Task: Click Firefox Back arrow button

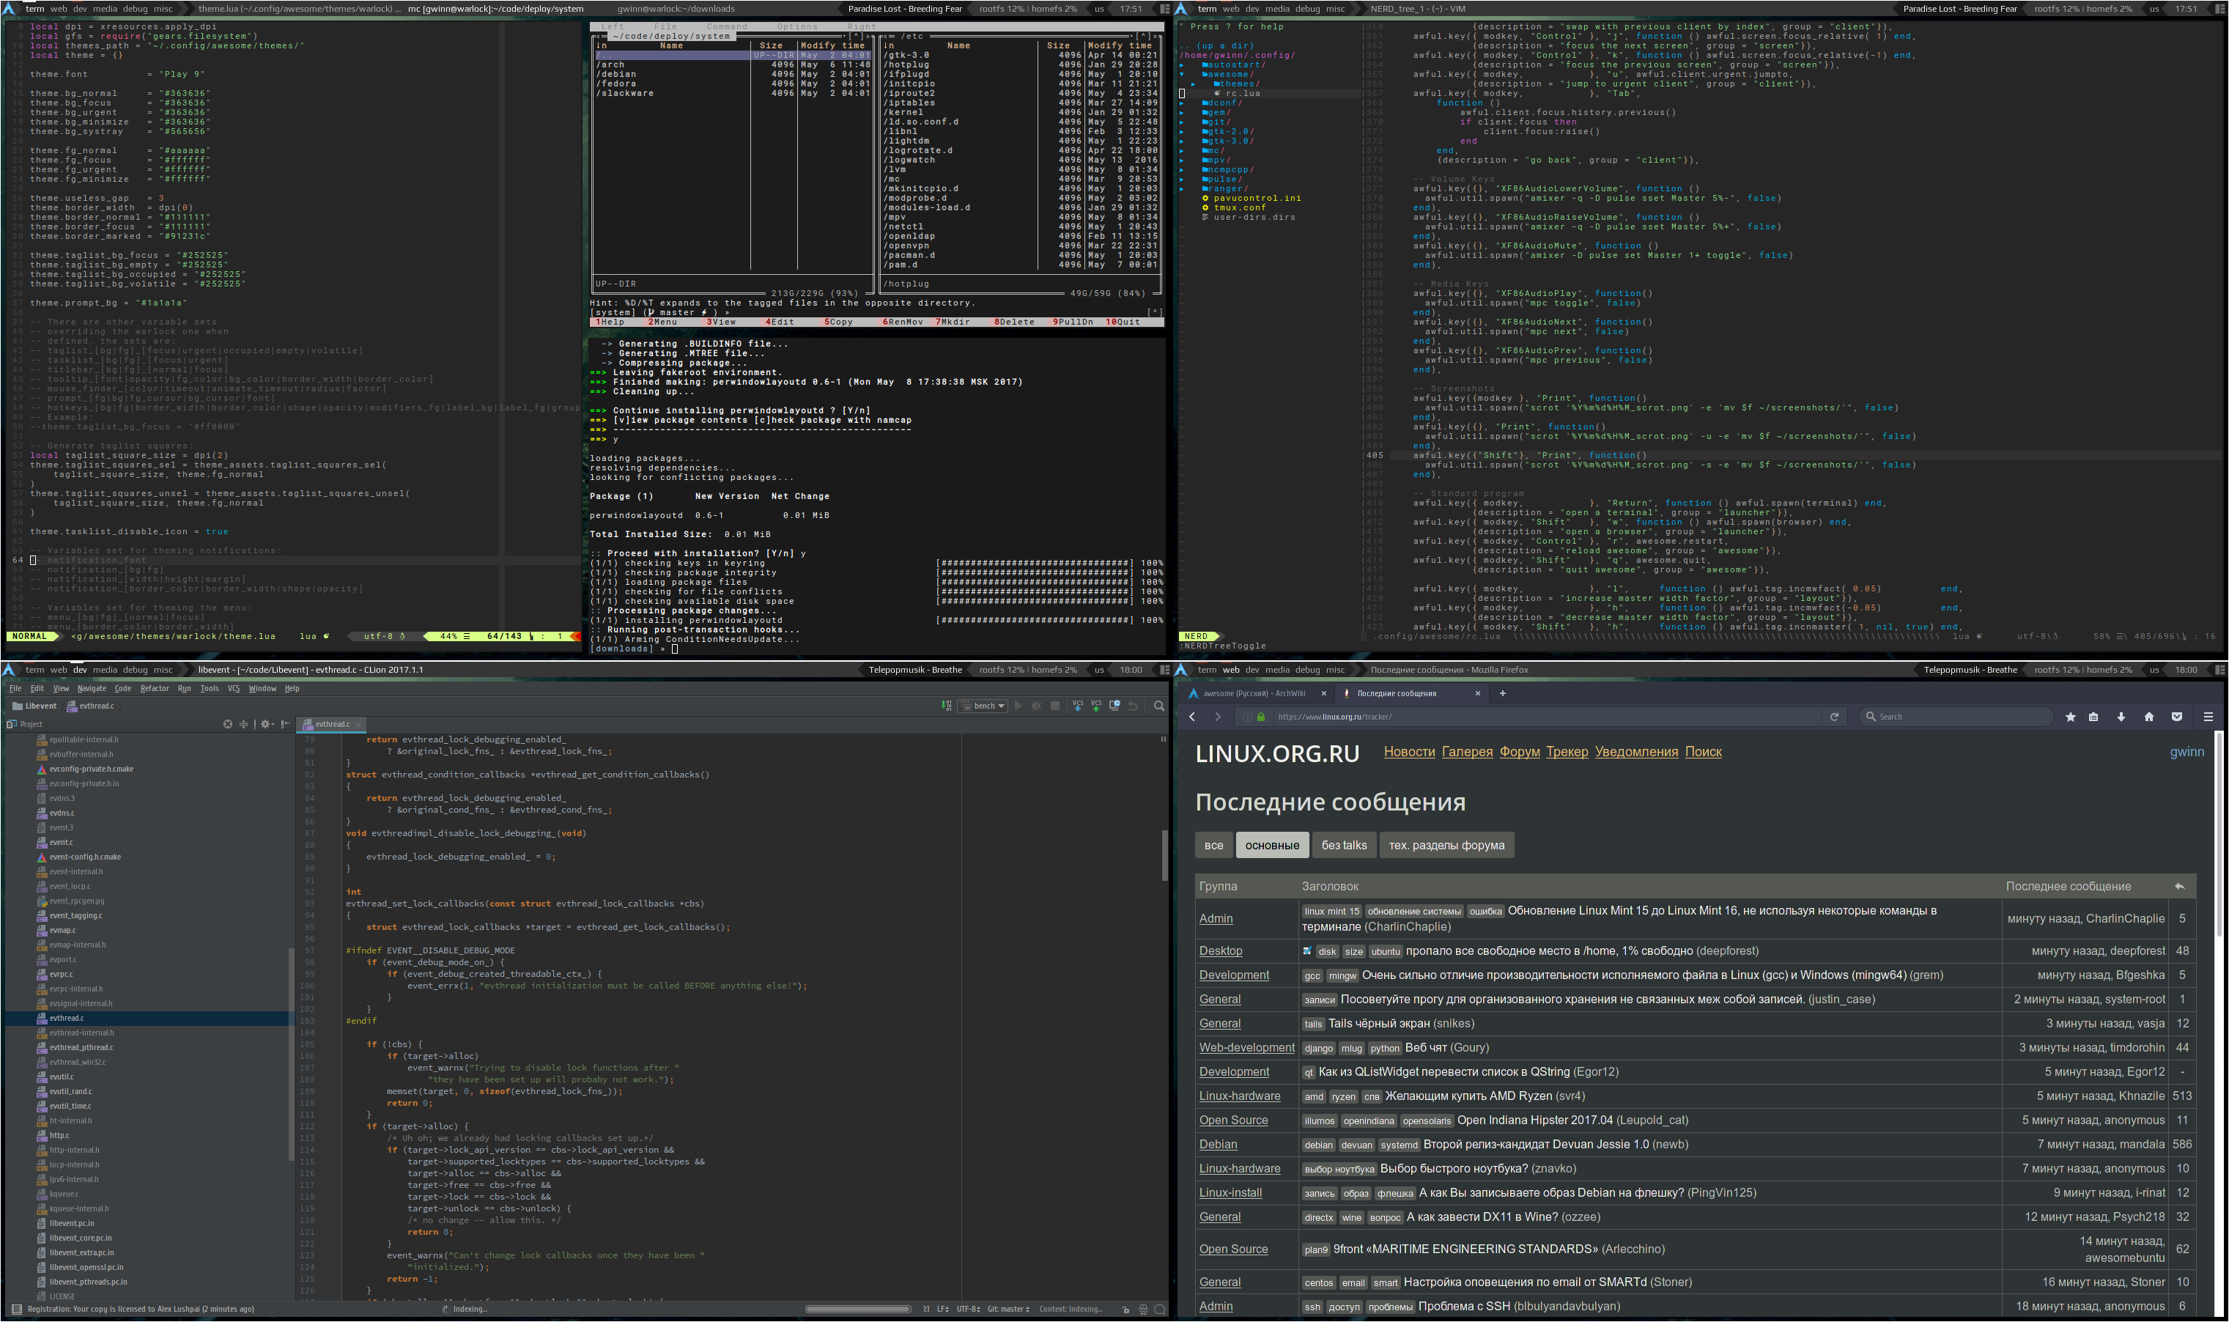Action: (1191, 716)
